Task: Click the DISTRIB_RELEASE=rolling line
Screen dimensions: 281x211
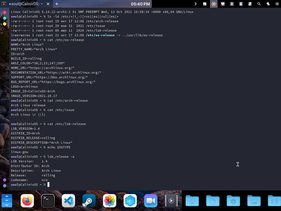Action: [x=33, y=138]
